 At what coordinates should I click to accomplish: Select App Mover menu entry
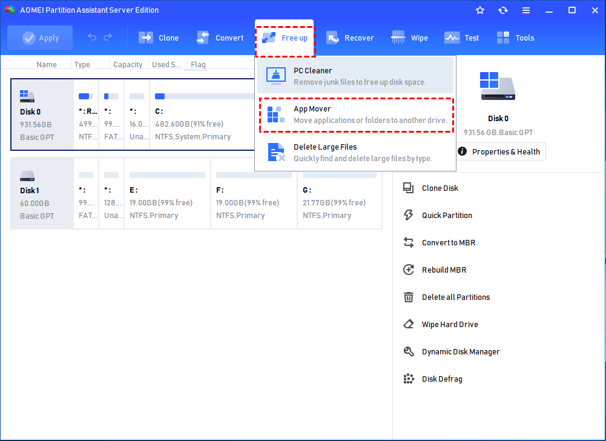[x=356, y=115]
